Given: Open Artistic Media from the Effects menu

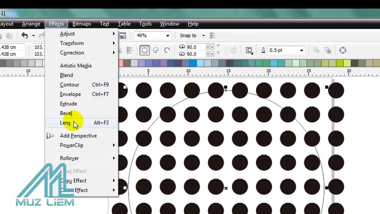Looking at the screenshot, I should [x=82, y=66].
